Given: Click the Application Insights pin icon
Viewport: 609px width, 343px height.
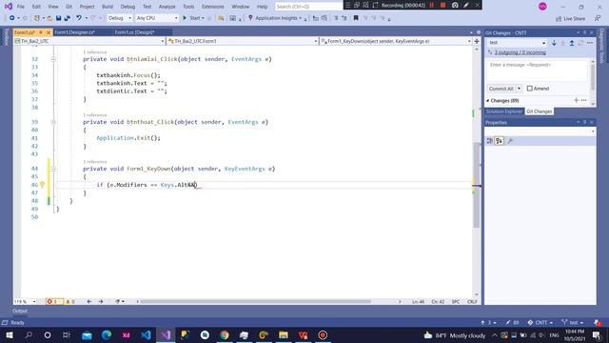Looking at the screenshot, I should click(250, 18).
